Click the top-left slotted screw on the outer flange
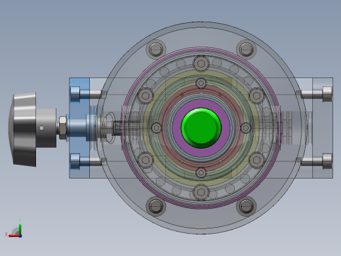Image resolution: width=341 pixels, height=256 pixels. click(156, 49)
